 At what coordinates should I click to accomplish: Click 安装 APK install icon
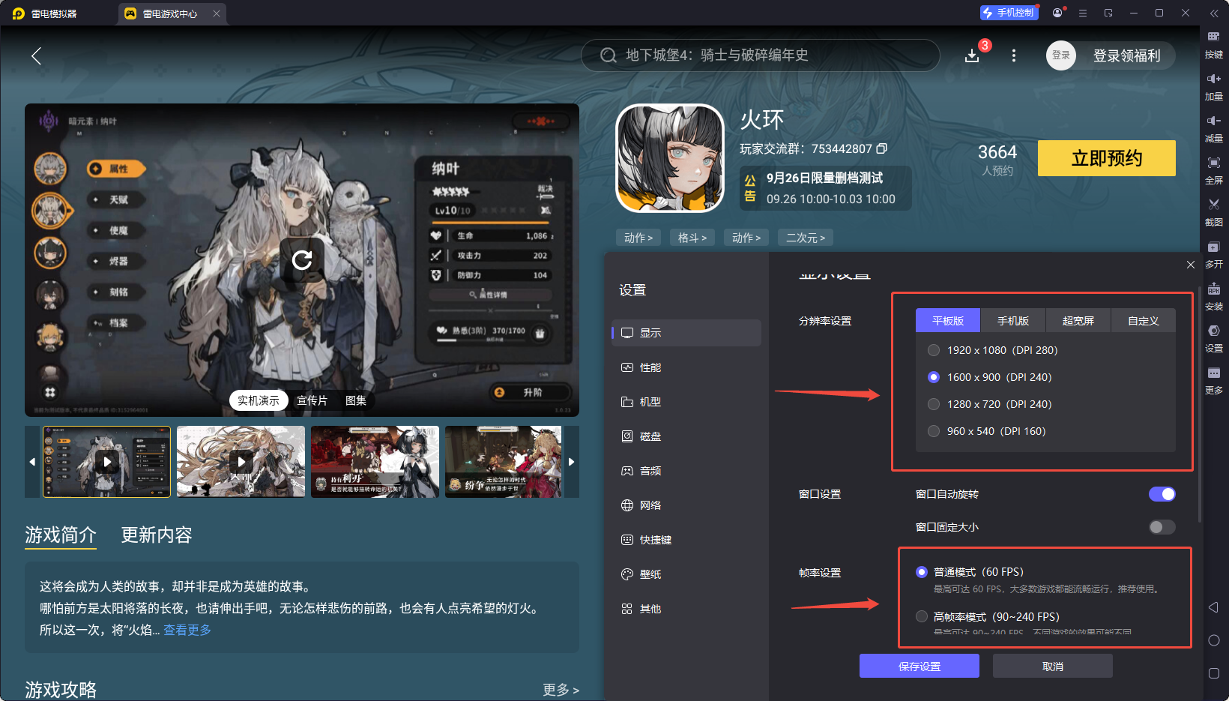coord(1214,297)
